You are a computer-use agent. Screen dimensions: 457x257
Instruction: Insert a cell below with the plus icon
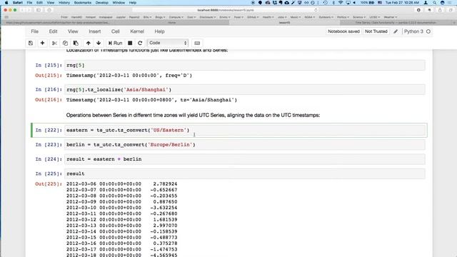coord(42,43)
